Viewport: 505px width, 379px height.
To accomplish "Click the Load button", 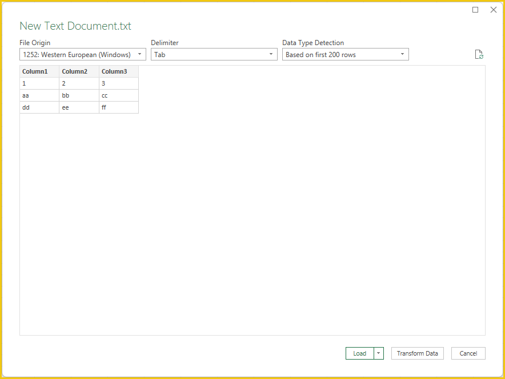I will coord(360,353).
